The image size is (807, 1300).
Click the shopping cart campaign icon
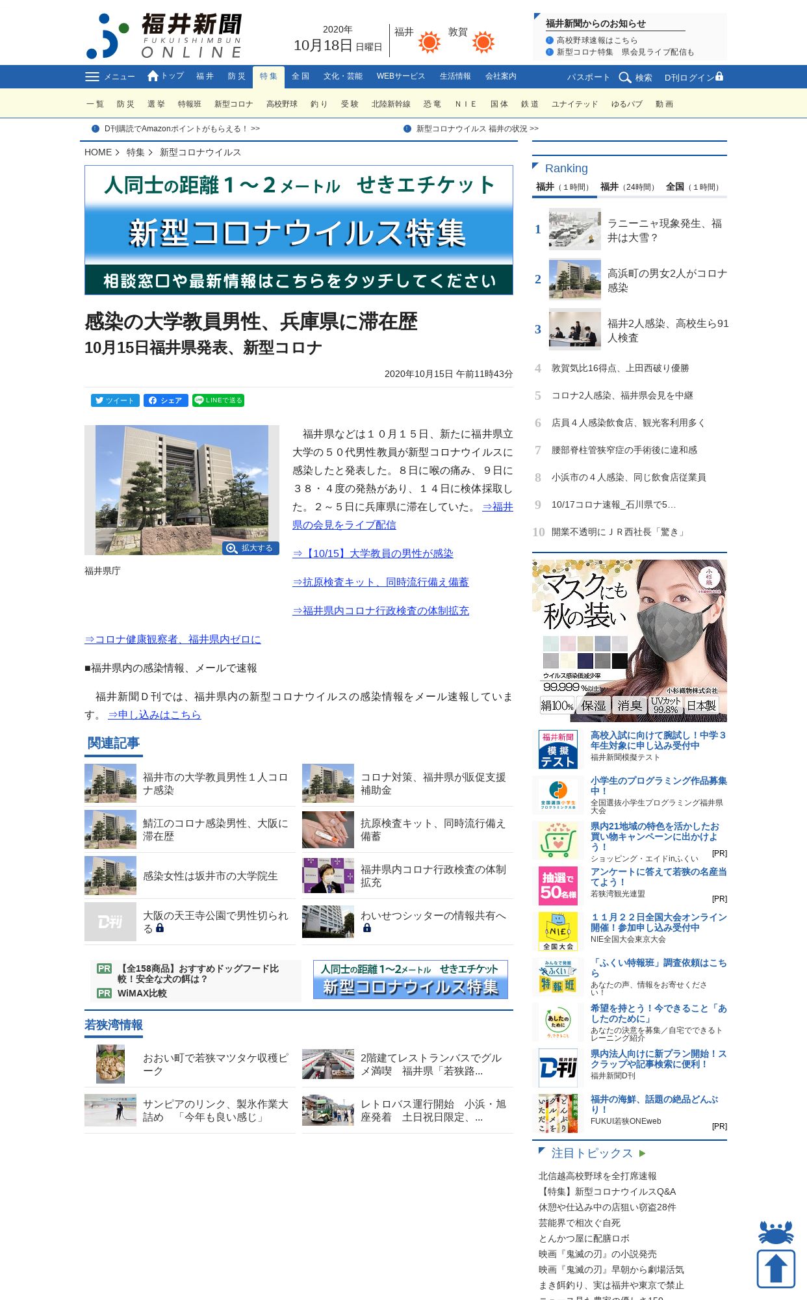(558, 840)
